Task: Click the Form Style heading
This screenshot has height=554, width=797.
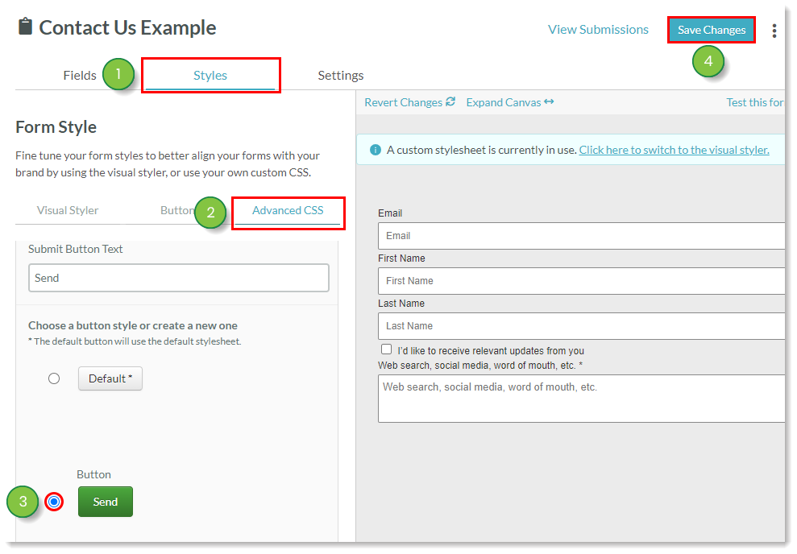Action: click(x=56, y=127)
